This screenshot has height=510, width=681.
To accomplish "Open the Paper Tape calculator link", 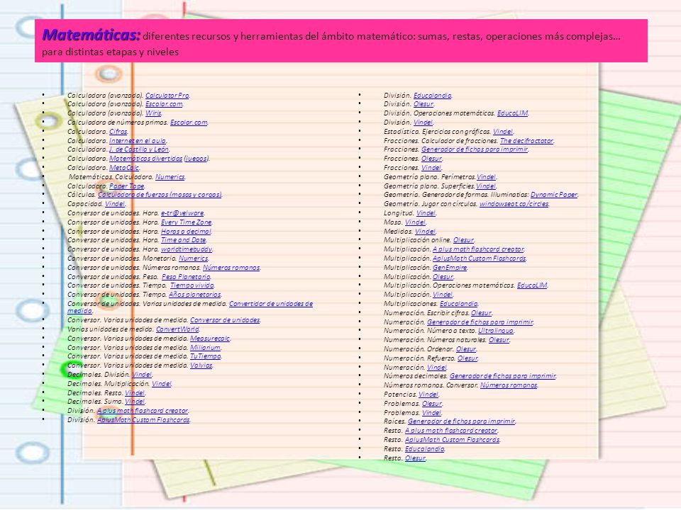I will point(127,186).
